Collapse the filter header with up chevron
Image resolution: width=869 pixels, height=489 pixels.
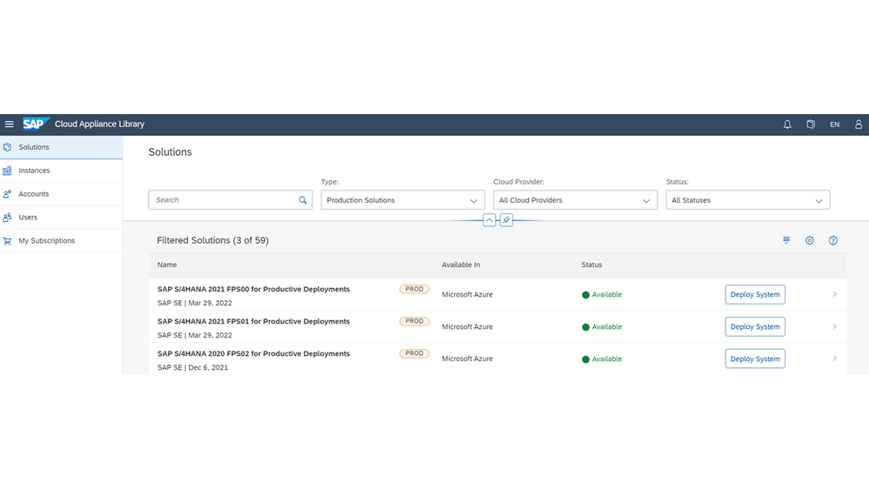[x=489, y=220]
